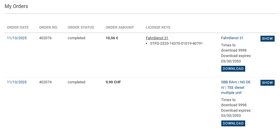
Task: Click the My Orders page heading
Action: point(16,6)
